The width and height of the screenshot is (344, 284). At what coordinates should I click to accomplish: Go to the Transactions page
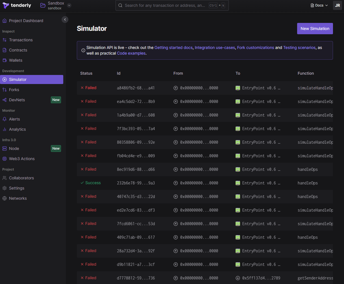pos(21,40)
